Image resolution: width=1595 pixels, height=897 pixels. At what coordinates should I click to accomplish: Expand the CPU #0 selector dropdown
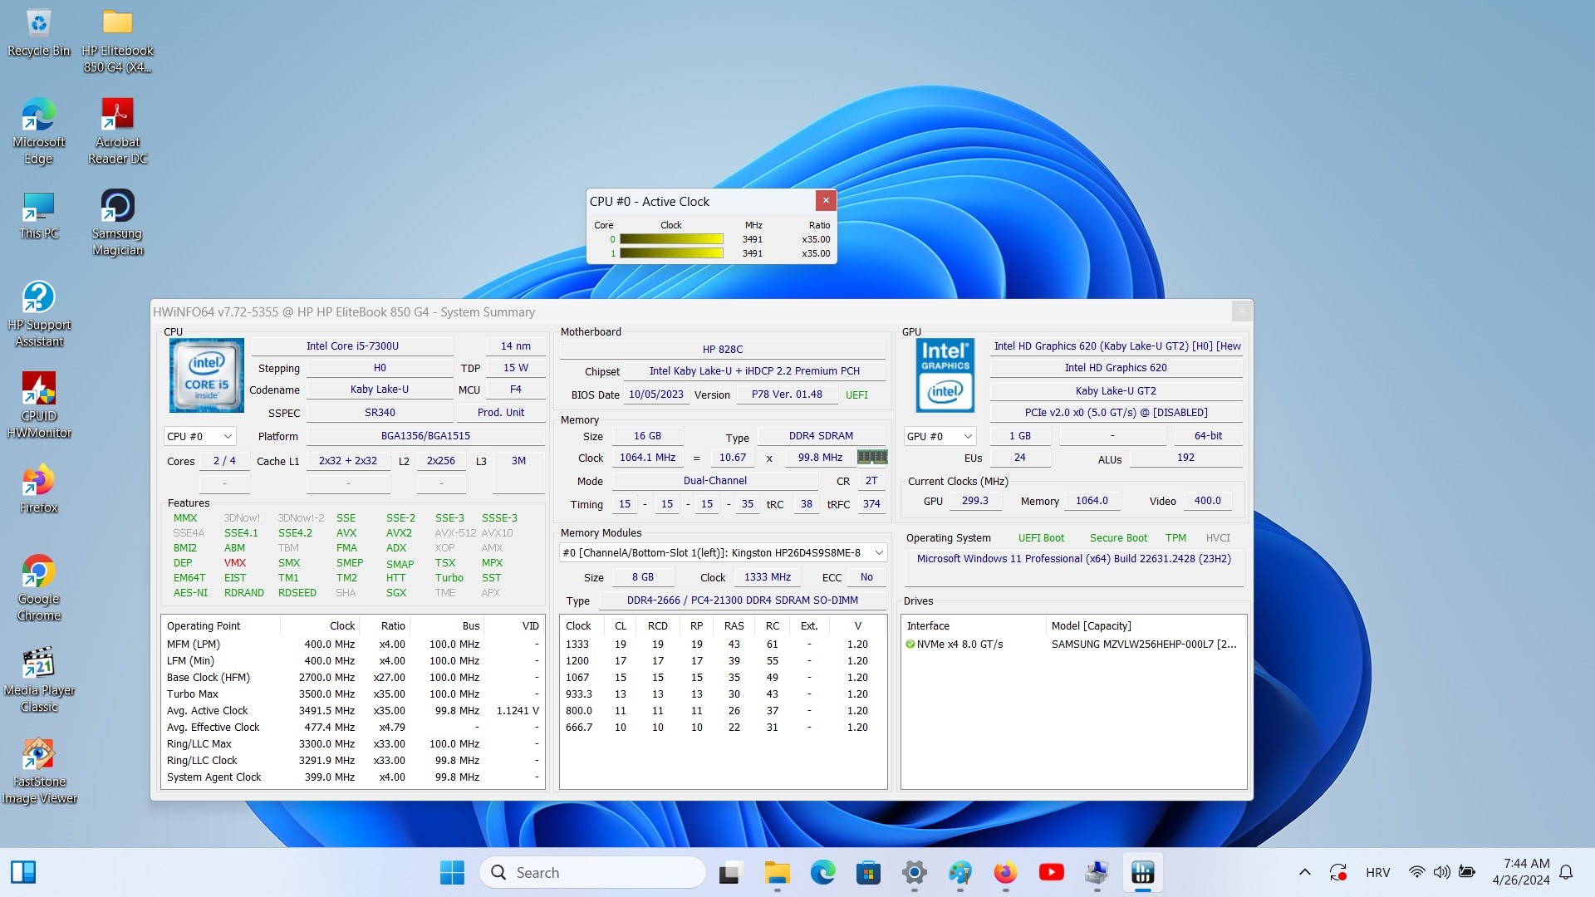(199, 436)
